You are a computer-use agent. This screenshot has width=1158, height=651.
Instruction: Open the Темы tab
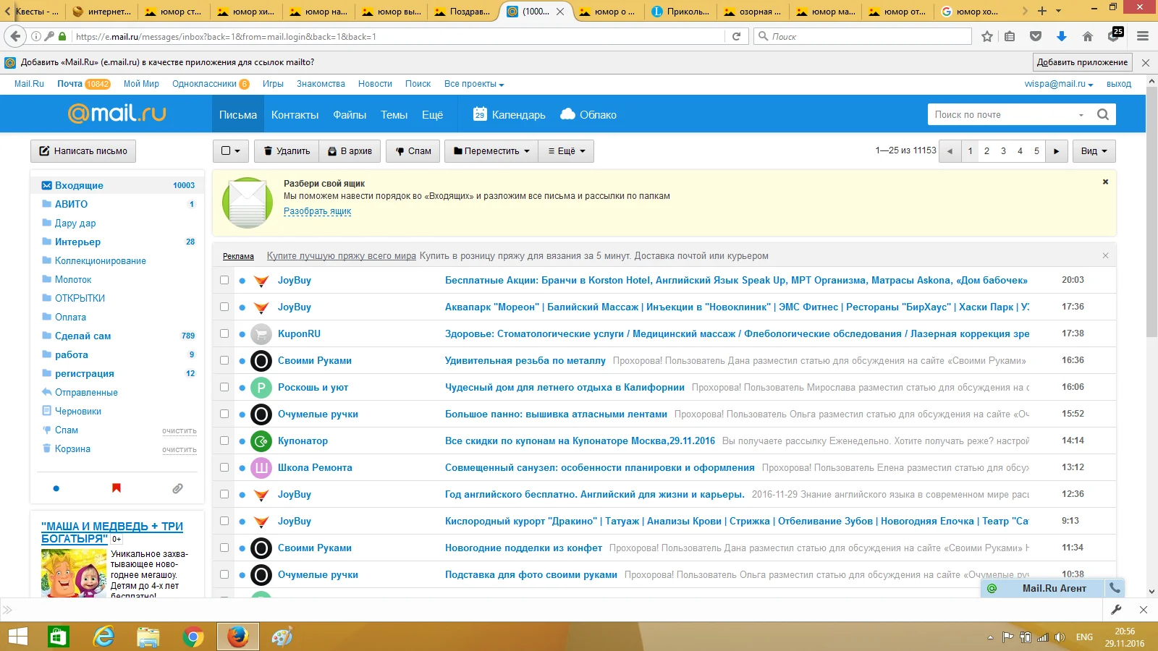tap(394, 115)
